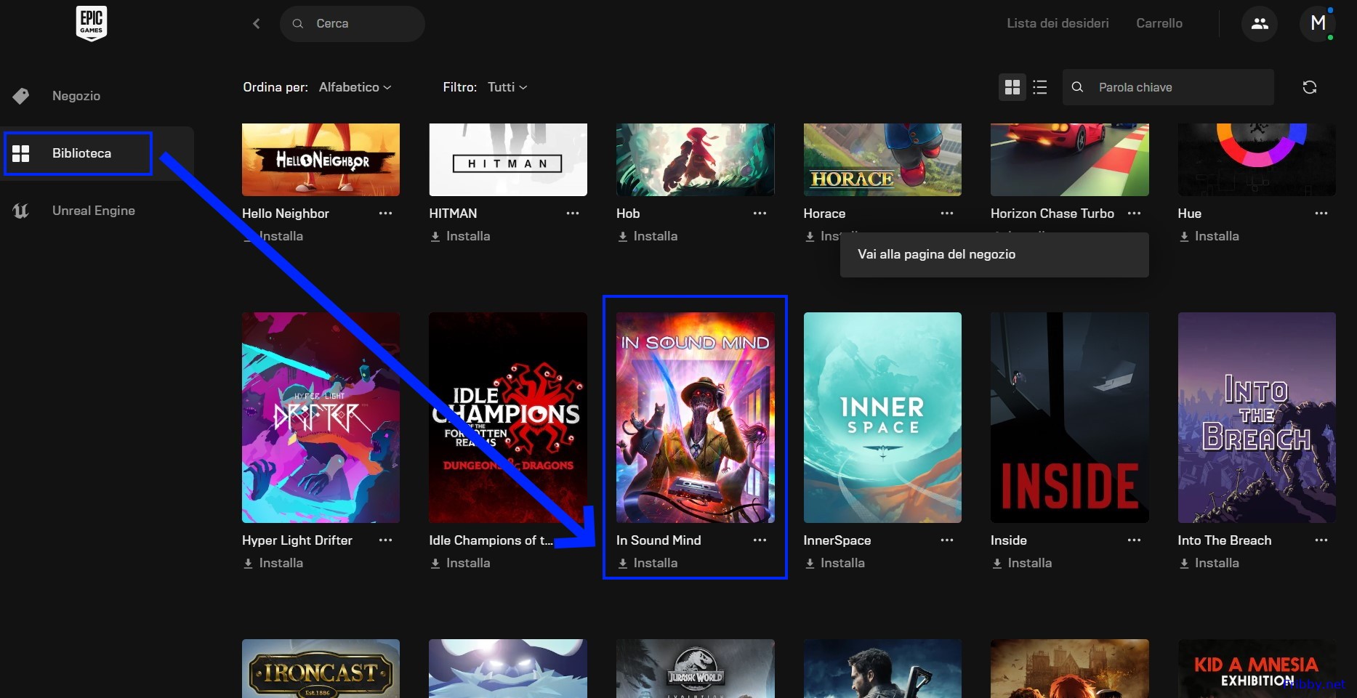Install Hyper Light Drifter
The image size is (1357, 698).
[273, 563]
